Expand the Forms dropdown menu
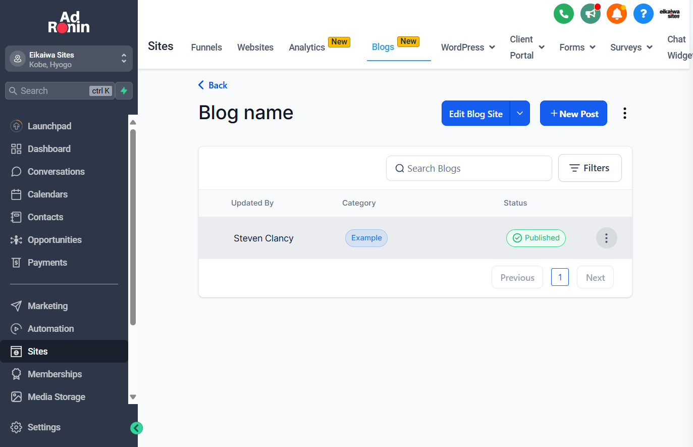Screen dimensions: 693x447 click(x=577, y=47)
